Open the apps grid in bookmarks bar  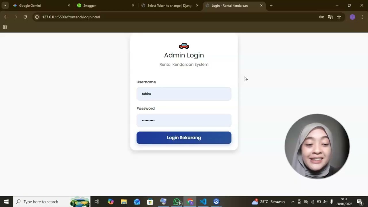5,27
